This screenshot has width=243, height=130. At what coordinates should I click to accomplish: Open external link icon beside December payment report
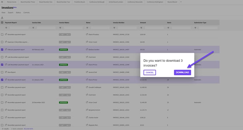click(x=6, y=34)
